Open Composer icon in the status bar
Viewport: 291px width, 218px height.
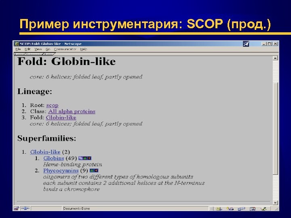click(264, 209)
